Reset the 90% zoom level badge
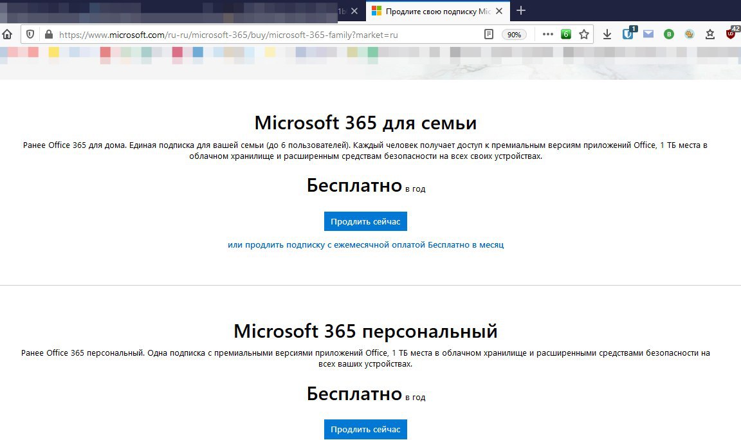Screen dimensions: 741x440 point(514,35)
